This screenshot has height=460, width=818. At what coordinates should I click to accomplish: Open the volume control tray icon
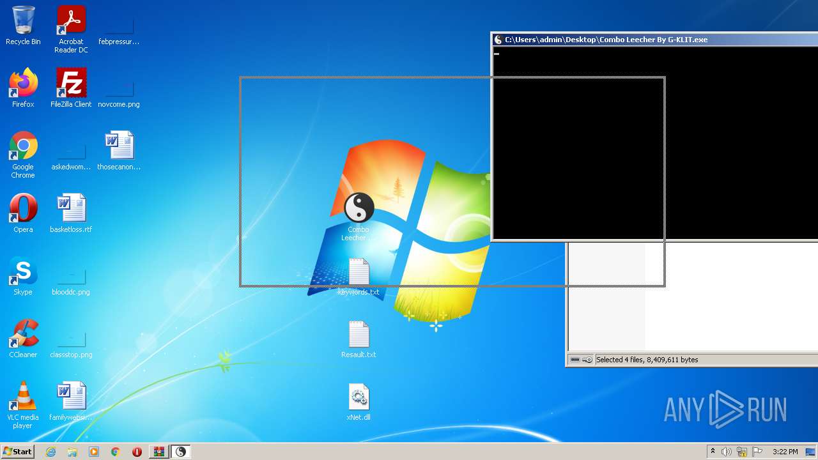click(x=727, y=452)
